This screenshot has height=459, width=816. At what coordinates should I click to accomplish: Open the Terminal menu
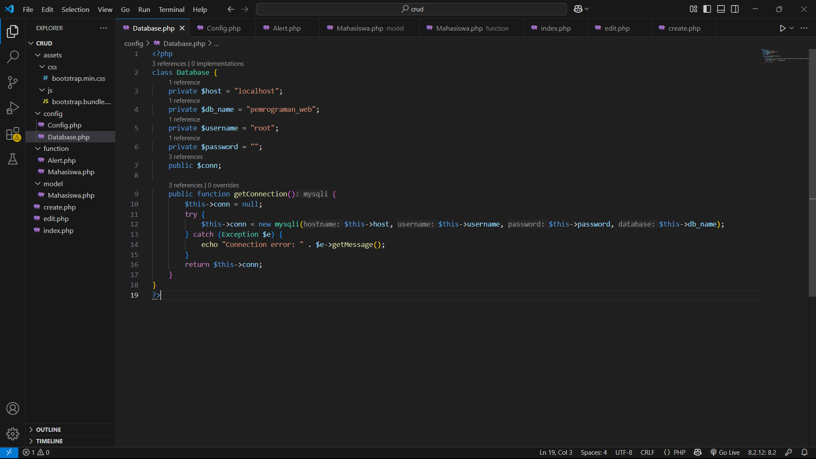[171, 9]
